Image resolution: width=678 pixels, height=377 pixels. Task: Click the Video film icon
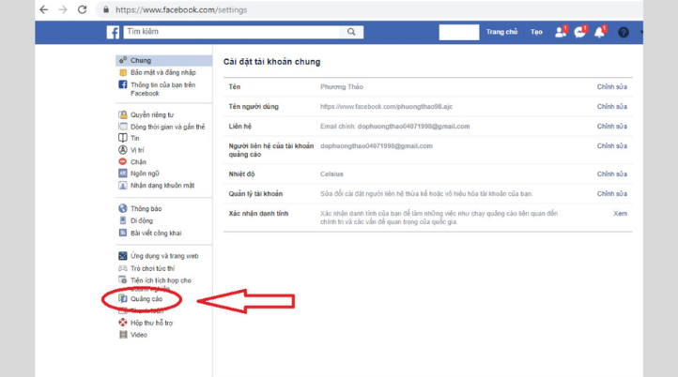coord(123,335)
